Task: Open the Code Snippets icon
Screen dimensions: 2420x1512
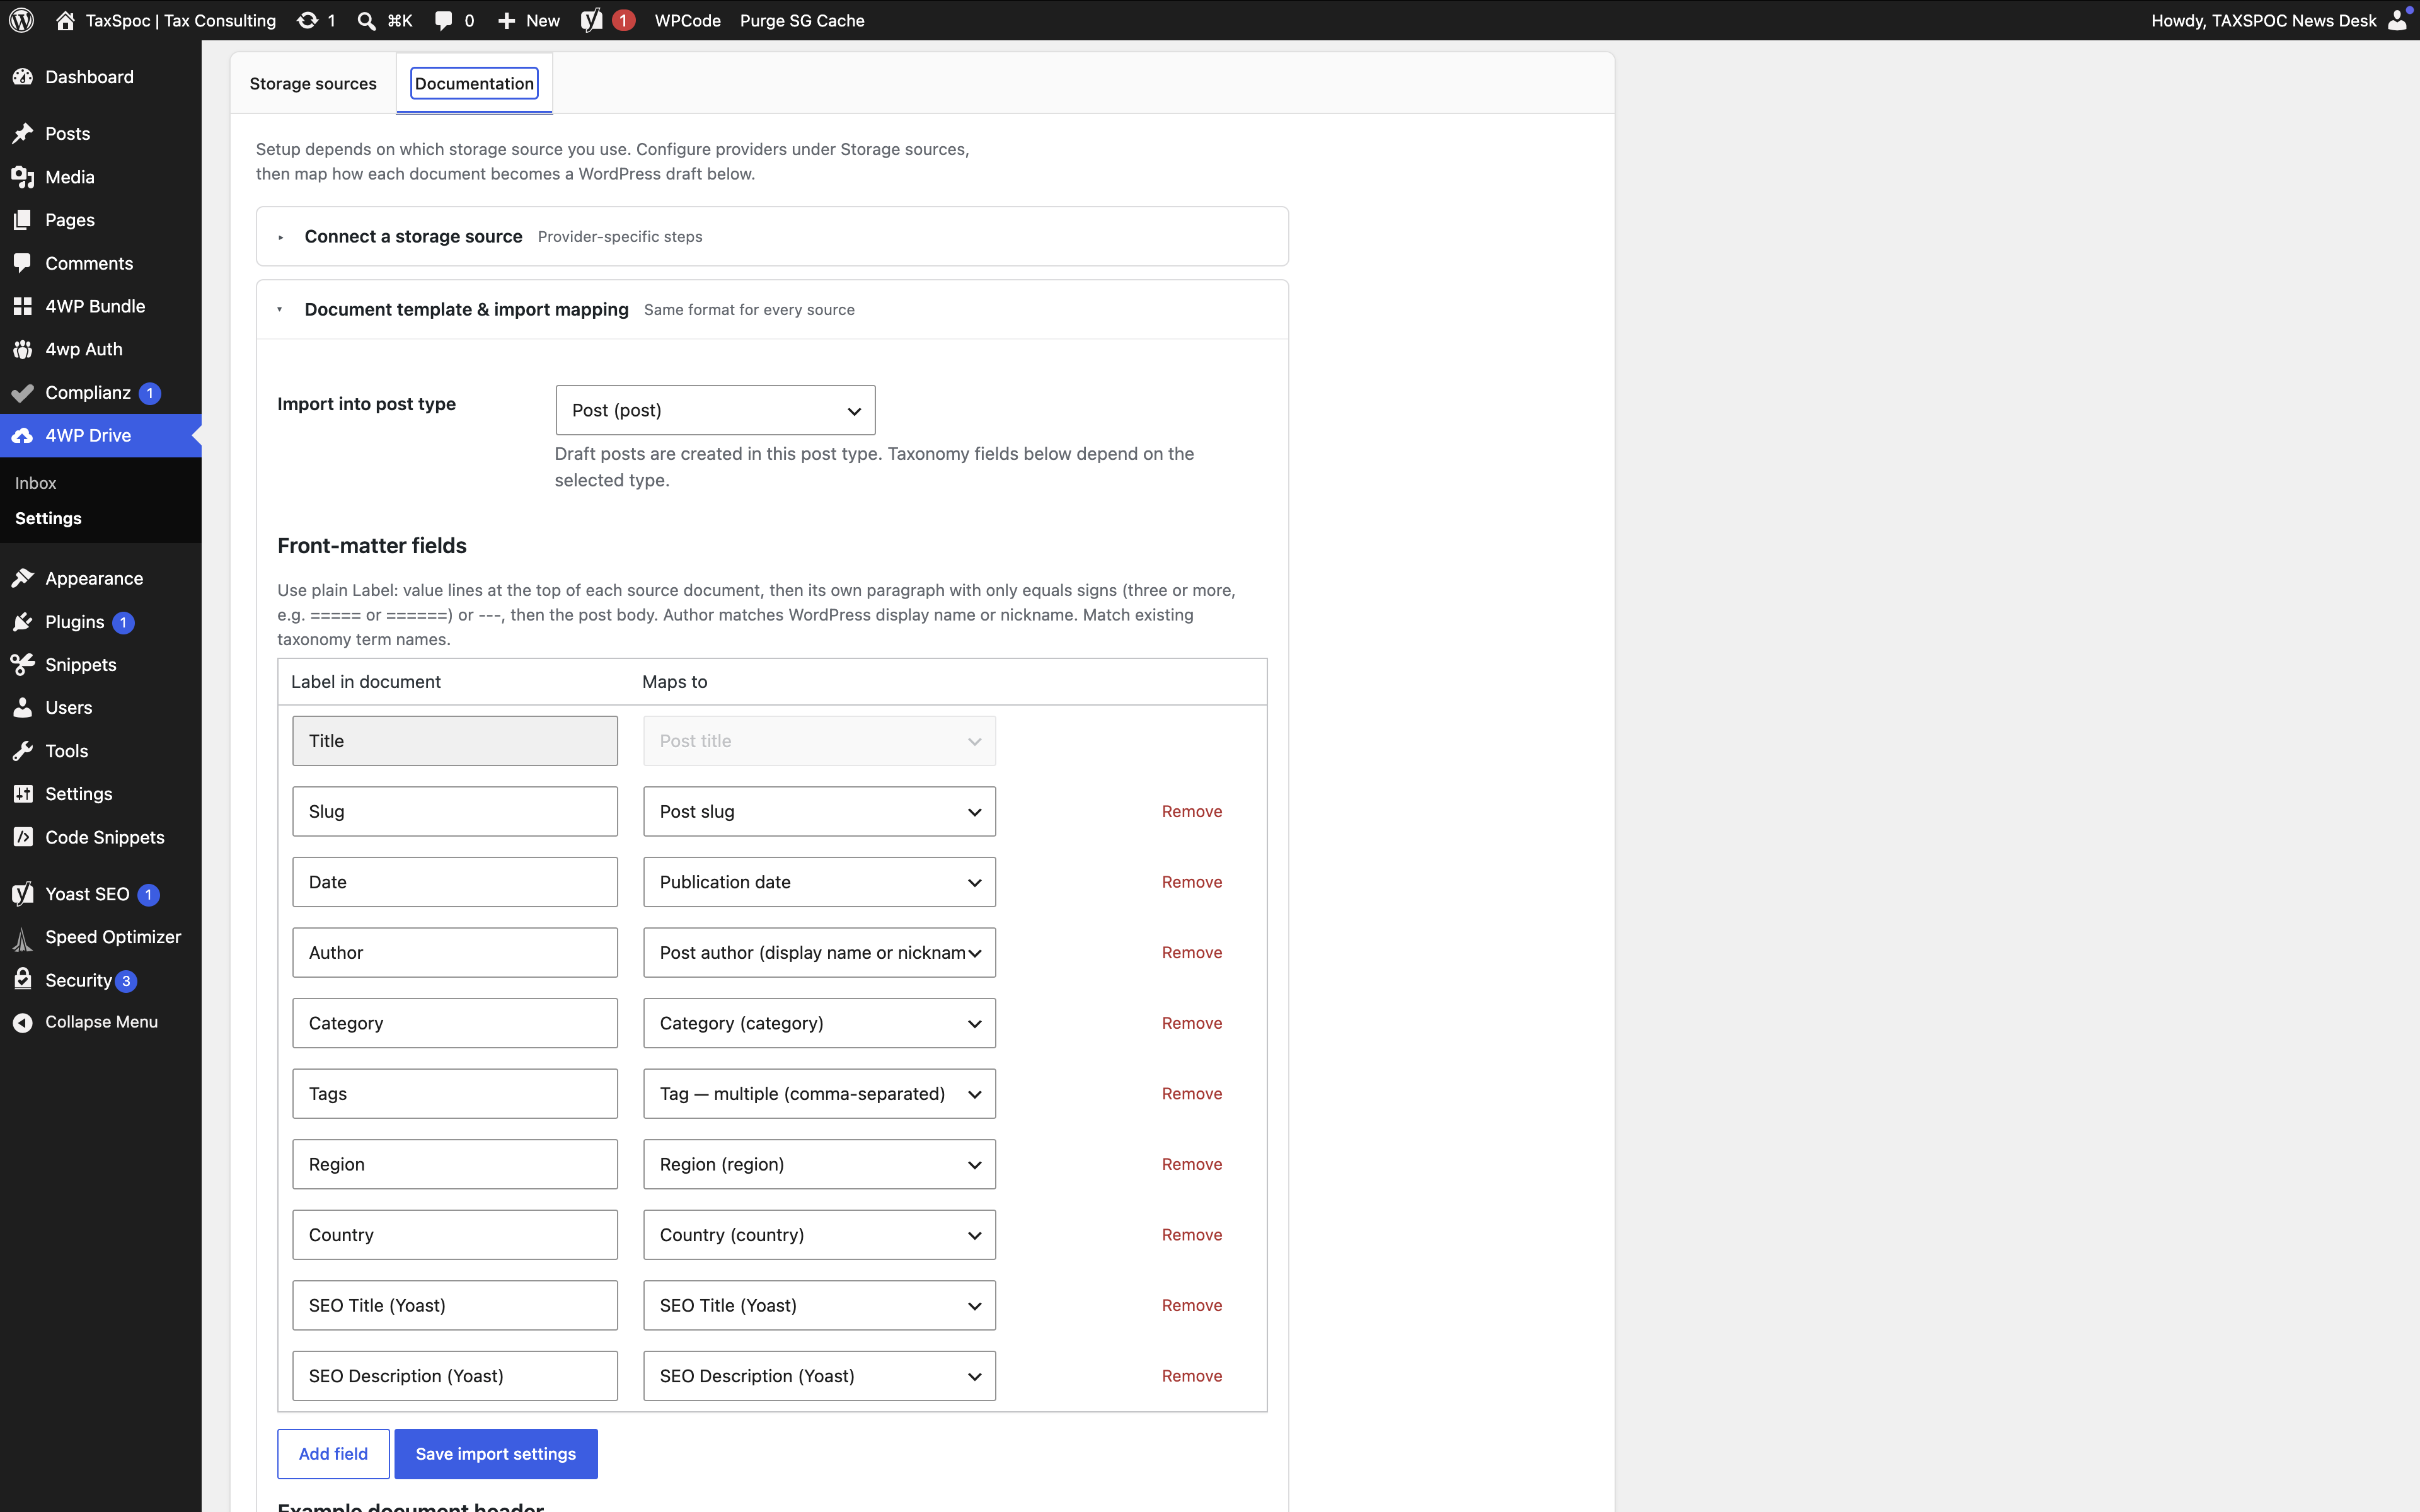Action: [x=23, y=837]
